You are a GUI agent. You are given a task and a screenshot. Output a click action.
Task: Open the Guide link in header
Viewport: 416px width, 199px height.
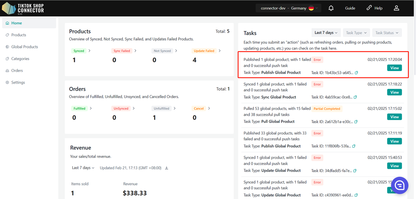[x=350, y=8]
